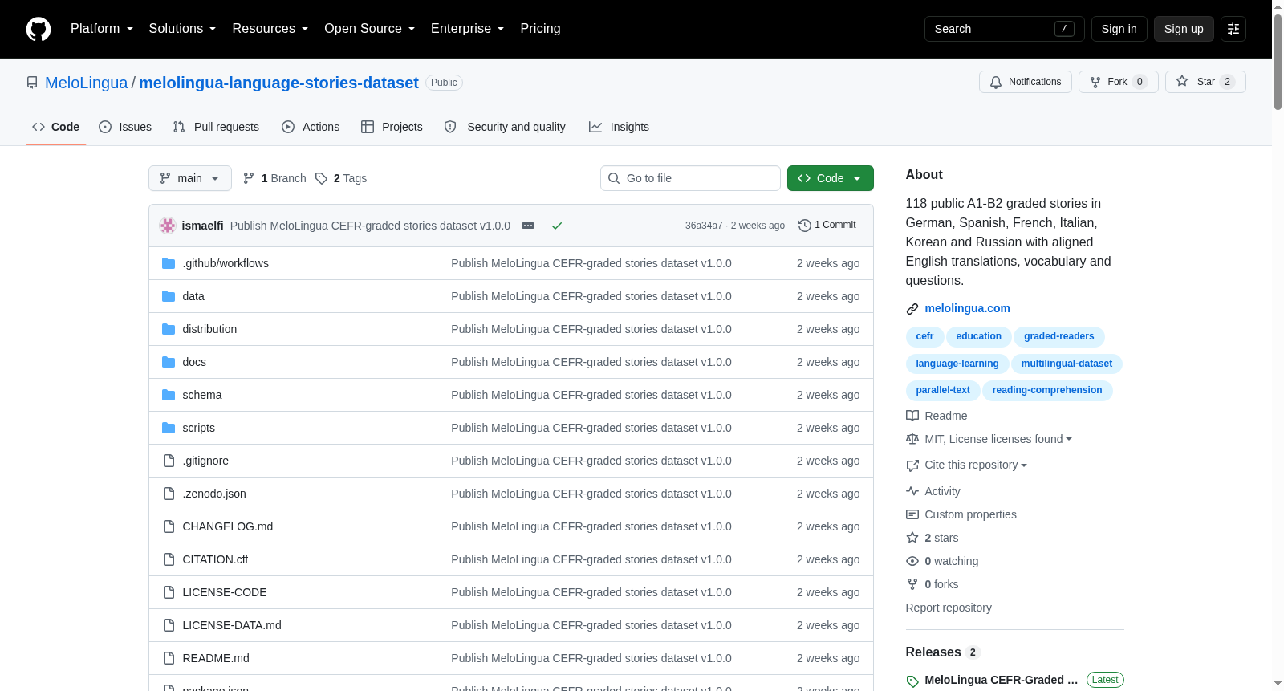This screenshot has height=691, width=1284.
Task: Click the 1 Branch link
Action: [x=274, y=178]
